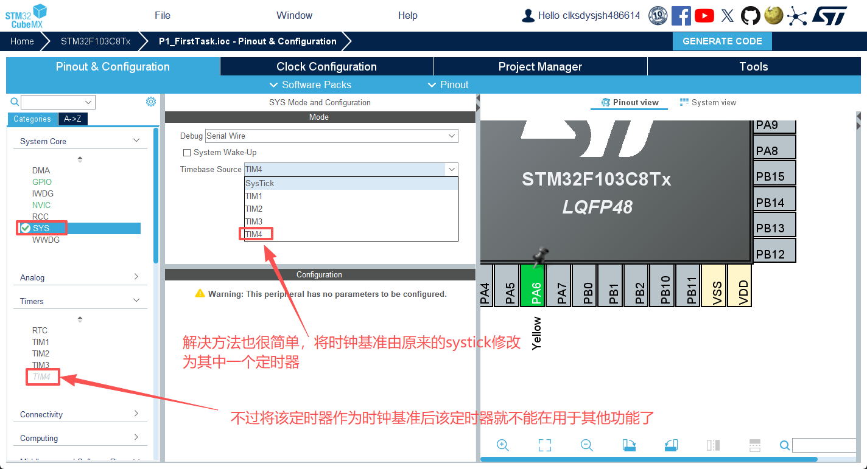Select RTC under Timers
The height and width of the screenshot is (469, 867).
pos(40,330)
